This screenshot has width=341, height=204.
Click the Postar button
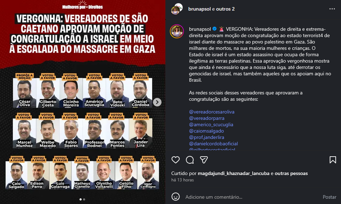tap(329, 197)
